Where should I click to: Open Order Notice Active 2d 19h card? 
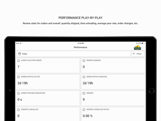(x=48, y=82)
